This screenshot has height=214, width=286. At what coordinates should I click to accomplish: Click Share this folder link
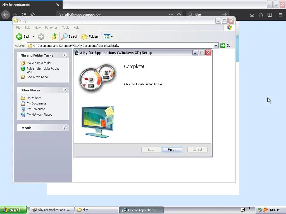click(38, 77)
